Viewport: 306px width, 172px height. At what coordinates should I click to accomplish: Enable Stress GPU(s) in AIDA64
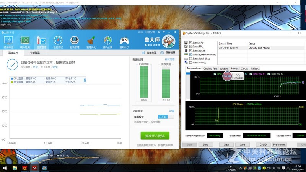click(x=190, y=63)
